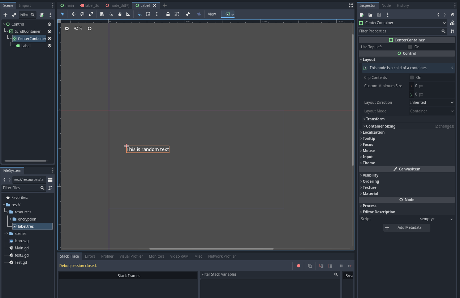Expand the scenes folder in FileSystem
The height and width of the screenshot is (298, 460).
point(7,233)
